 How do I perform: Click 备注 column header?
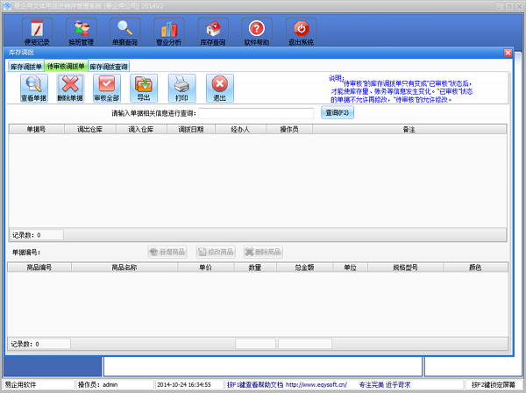coord(409,129)
